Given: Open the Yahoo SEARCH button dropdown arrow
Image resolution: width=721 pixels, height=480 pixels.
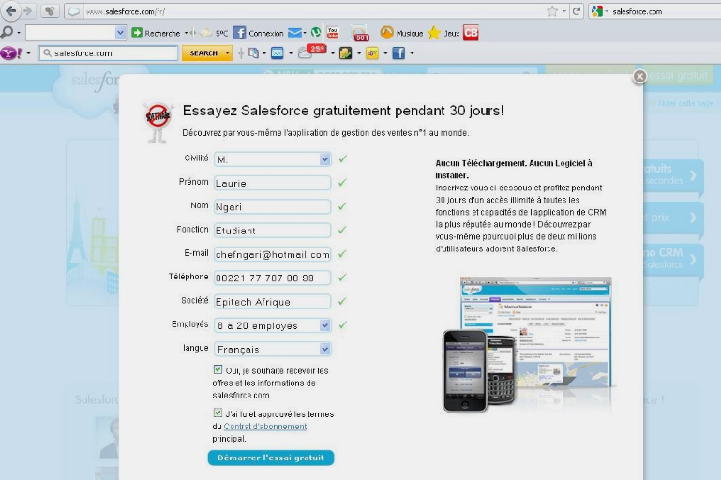Looking at the screenshot, I should [227, 53].
